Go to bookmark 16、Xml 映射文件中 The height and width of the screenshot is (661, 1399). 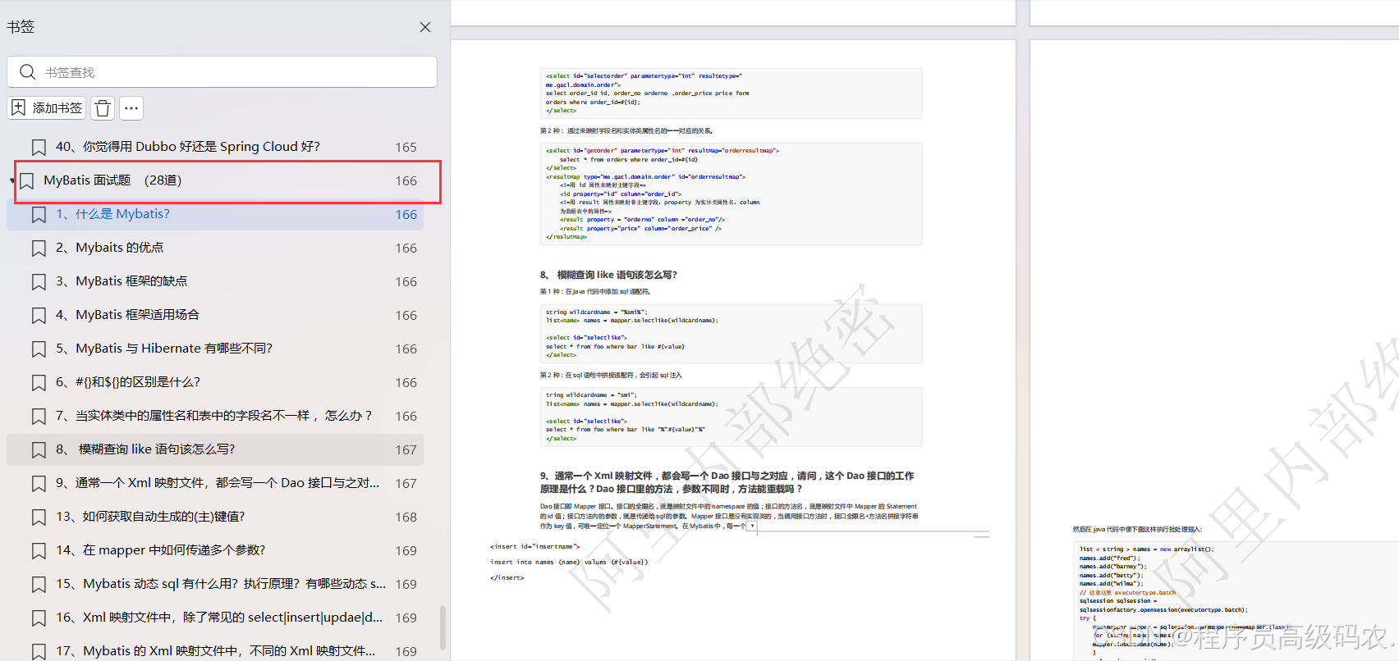215,618
